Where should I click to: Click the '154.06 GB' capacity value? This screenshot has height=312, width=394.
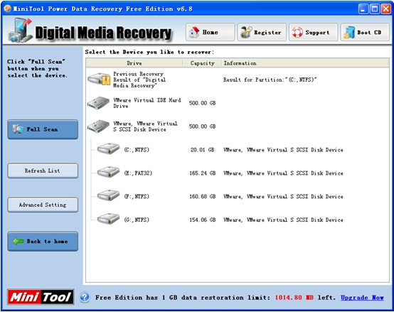coord(203,220)
